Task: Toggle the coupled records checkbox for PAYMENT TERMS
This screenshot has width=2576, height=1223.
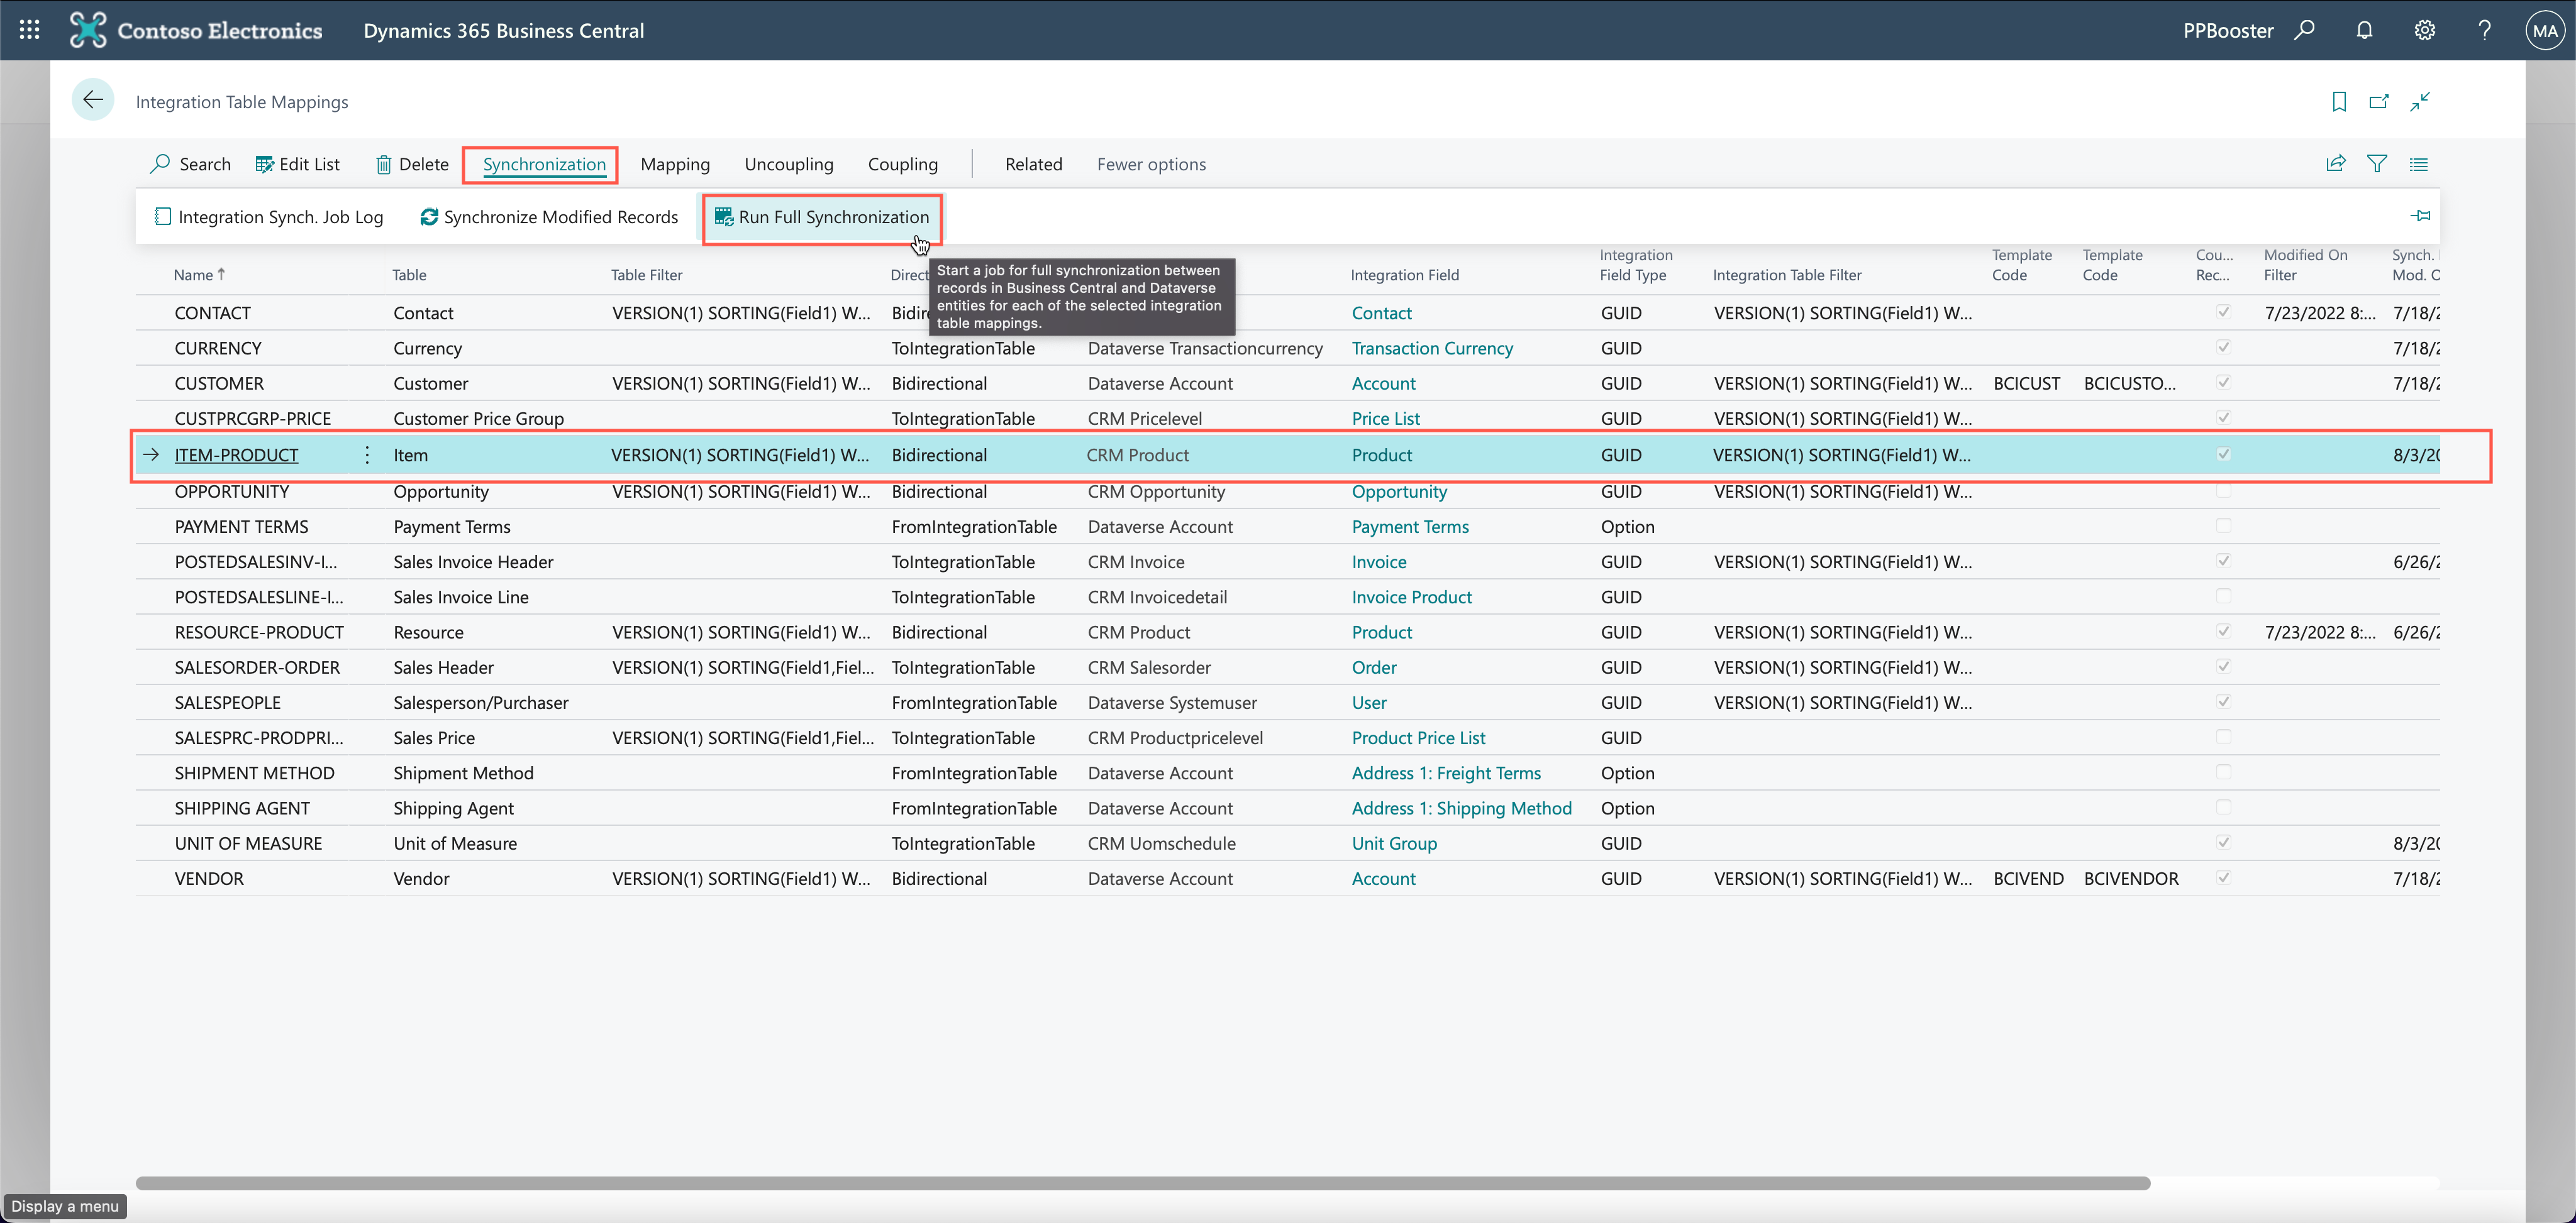Action: 2223,525
